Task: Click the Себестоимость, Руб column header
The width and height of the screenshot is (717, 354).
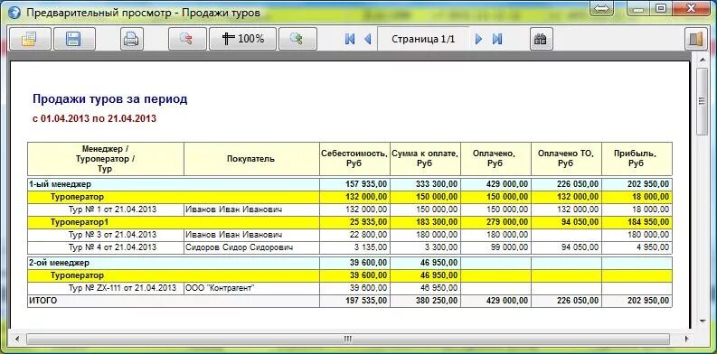Action: [x=354, y=159]
